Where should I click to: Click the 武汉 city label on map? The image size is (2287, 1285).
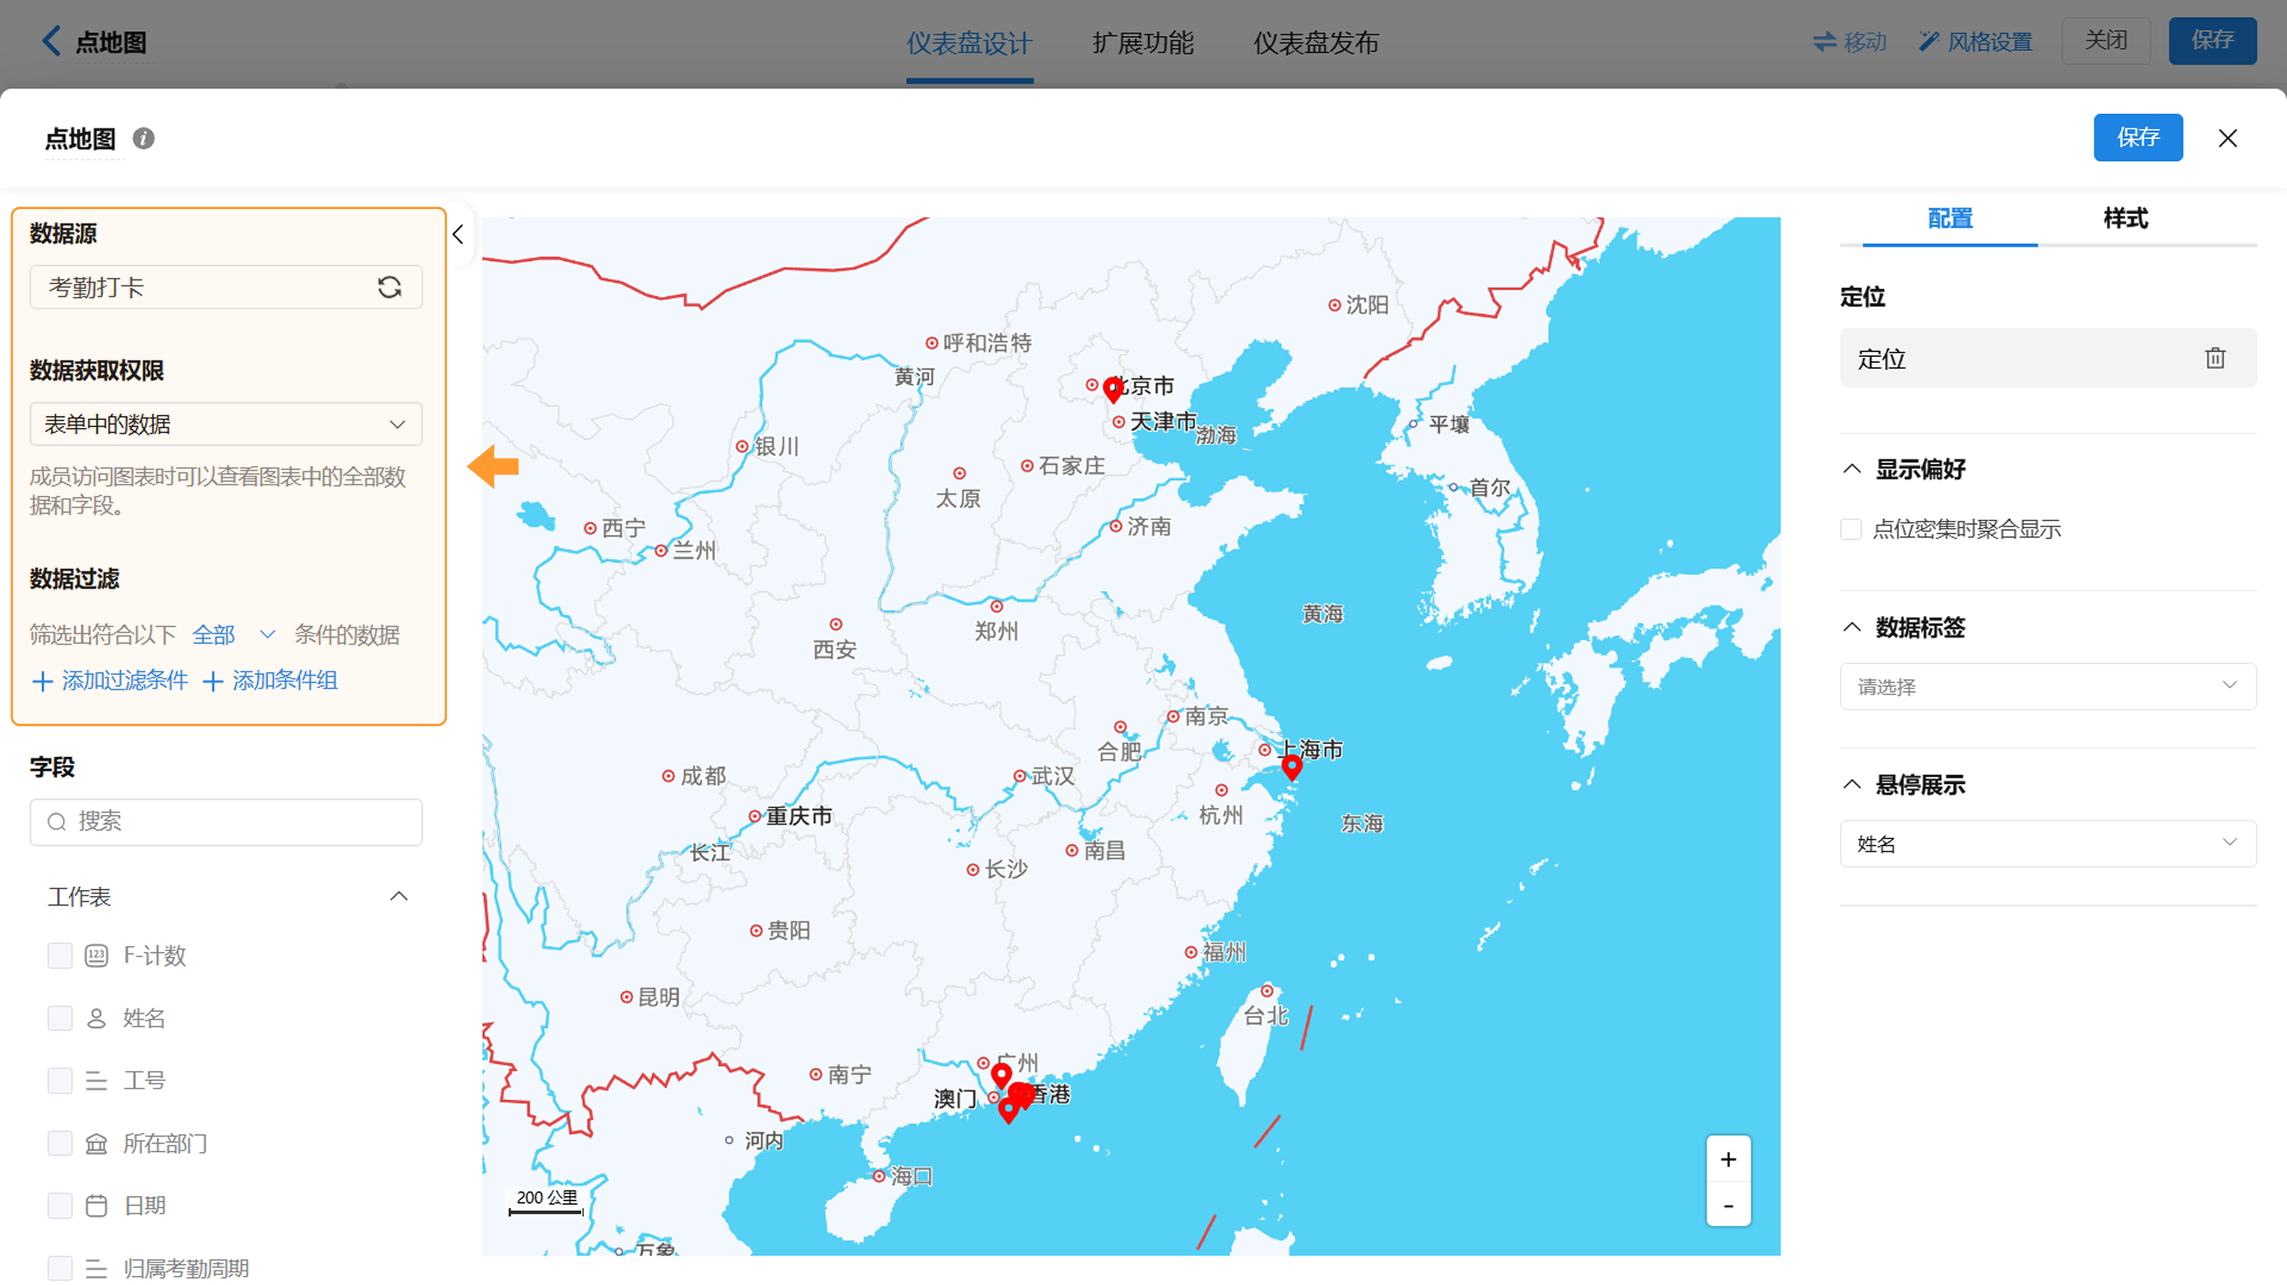pos(1052,776)
